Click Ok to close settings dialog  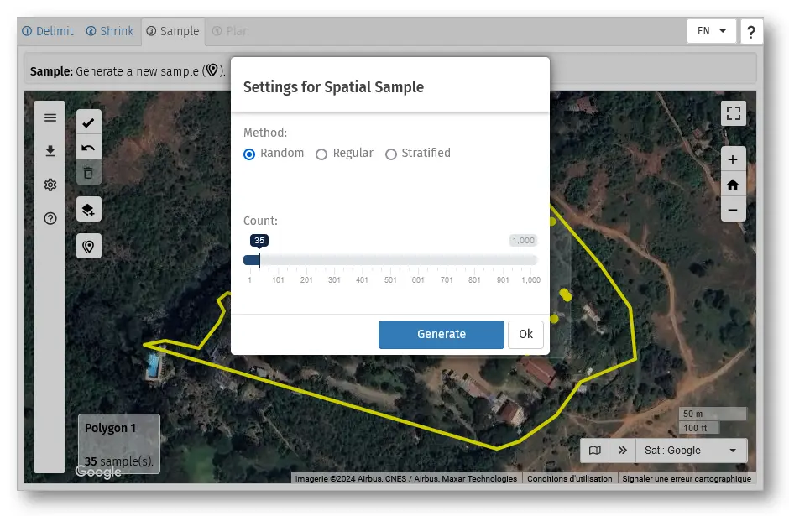point(525,334)
